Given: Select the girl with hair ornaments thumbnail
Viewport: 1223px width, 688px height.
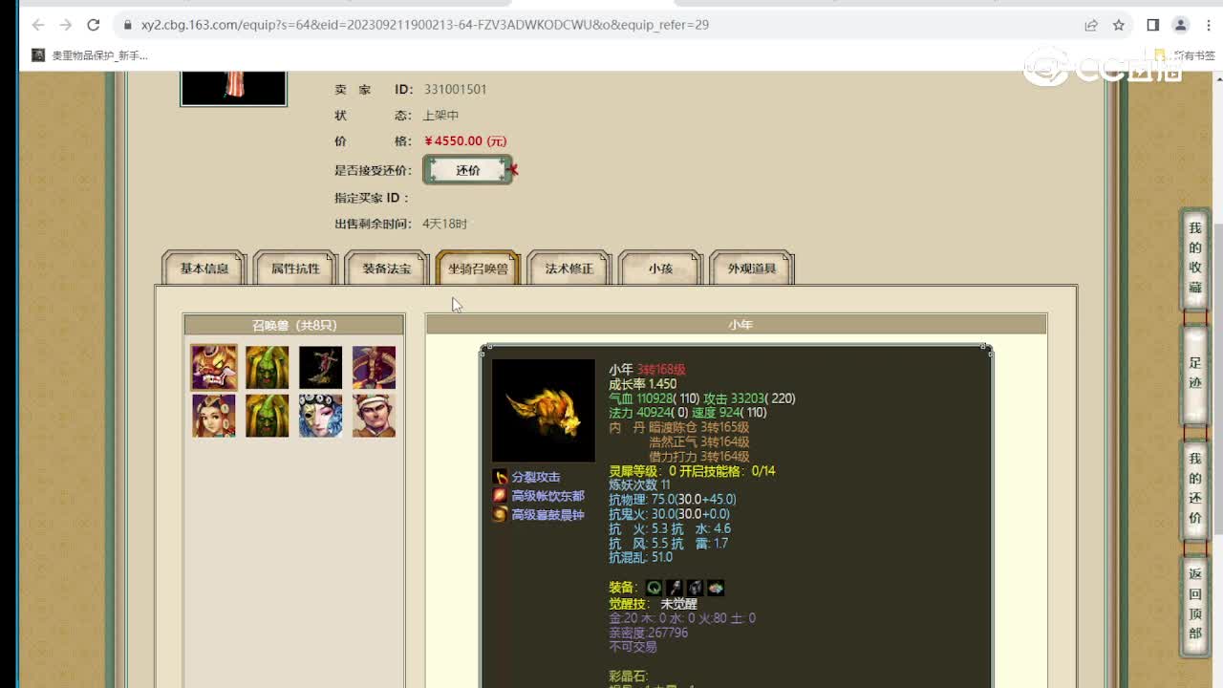Looking at the screenshot, I should tap(214, 416).
